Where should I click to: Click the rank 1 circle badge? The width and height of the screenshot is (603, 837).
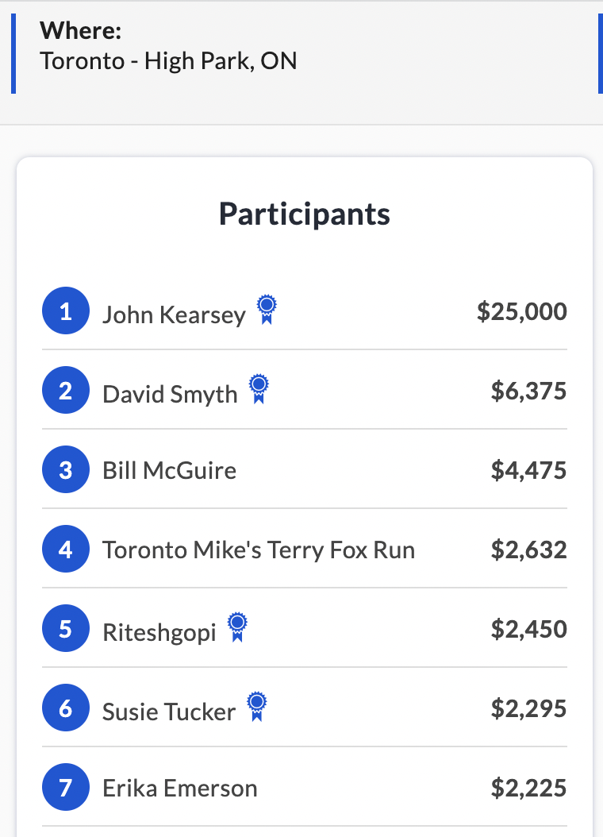(66, 310)
